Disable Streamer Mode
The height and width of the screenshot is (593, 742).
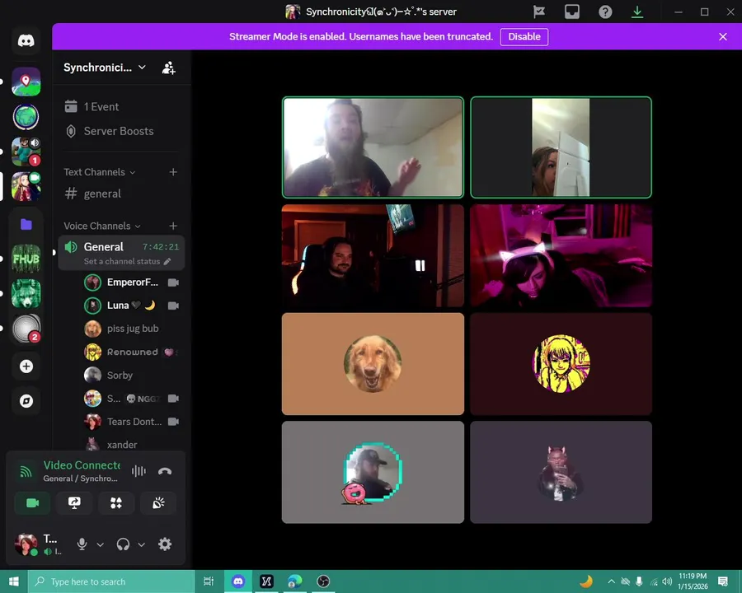coord(524,37)
